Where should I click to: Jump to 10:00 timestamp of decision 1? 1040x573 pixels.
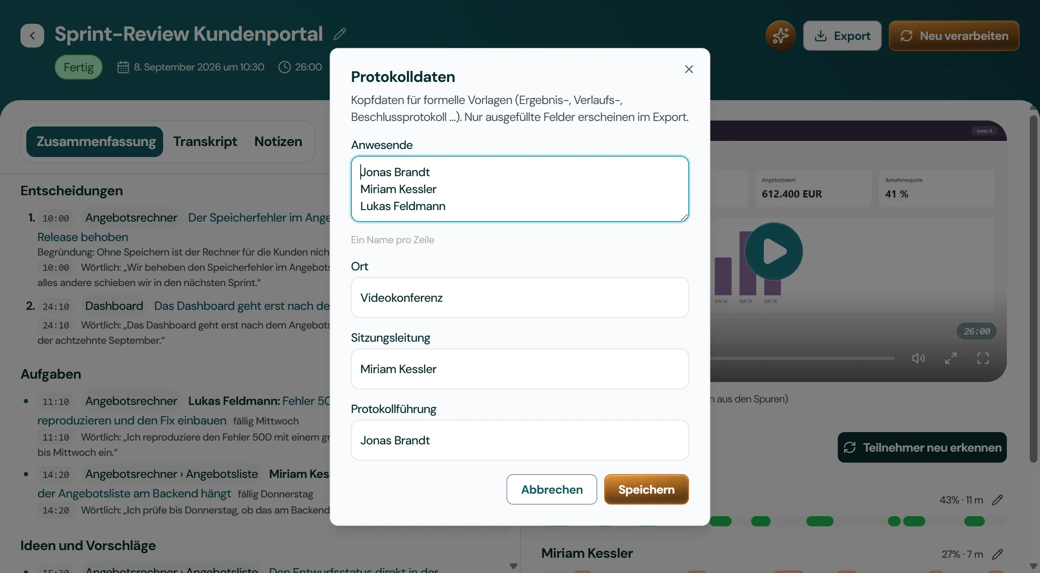(x=56, y=218)
